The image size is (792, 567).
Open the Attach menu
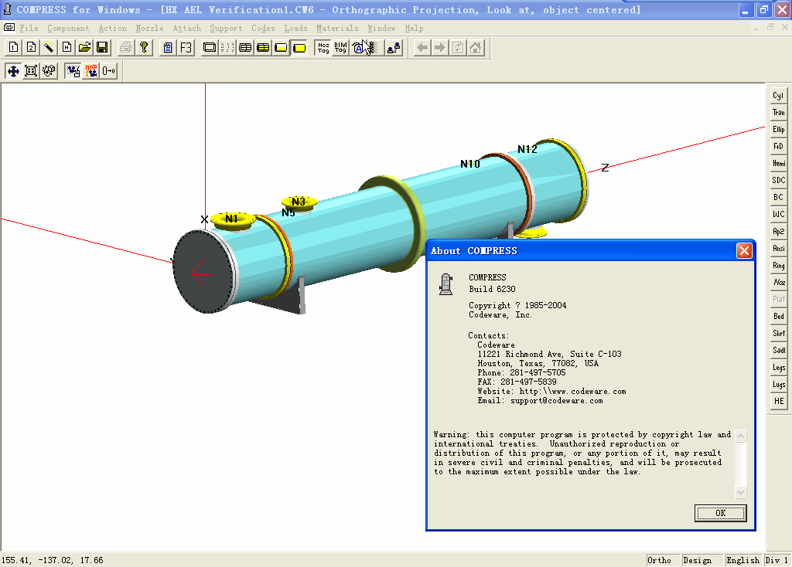(187, 29)
